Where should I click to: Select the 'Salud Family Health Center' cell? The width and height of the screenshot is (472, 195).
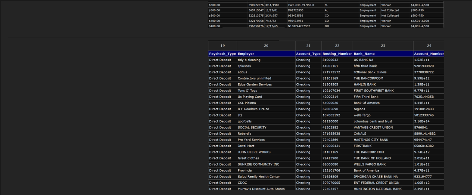259,177
